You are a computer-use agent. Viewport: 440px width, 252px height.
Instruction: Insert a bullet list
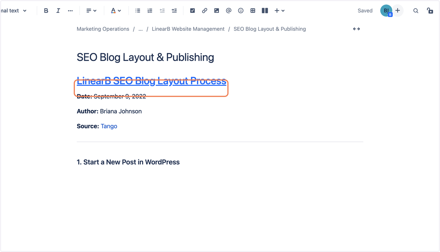(x=138, y=11)
